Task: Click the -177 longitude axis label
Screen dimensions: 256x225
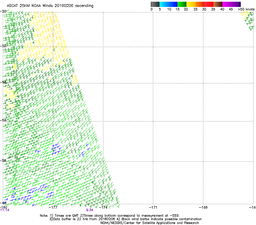Action: (x=53, y=207)
